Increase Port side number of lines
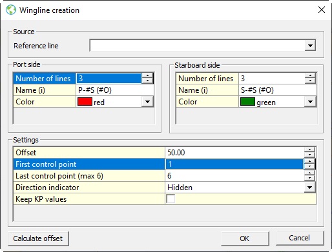The image size is (332, 252). point(147,75)
